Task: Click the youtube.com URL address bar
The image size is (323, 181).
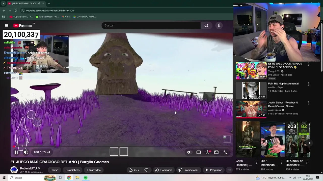Action: coord(50,11)
